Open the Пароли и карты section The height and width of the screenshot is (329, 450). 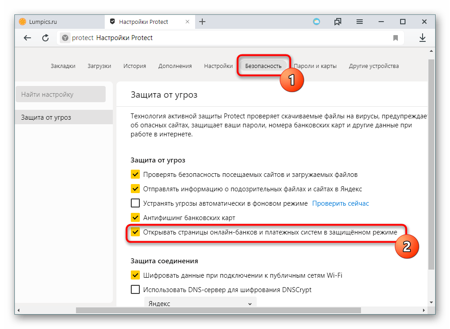pos(315,66)
